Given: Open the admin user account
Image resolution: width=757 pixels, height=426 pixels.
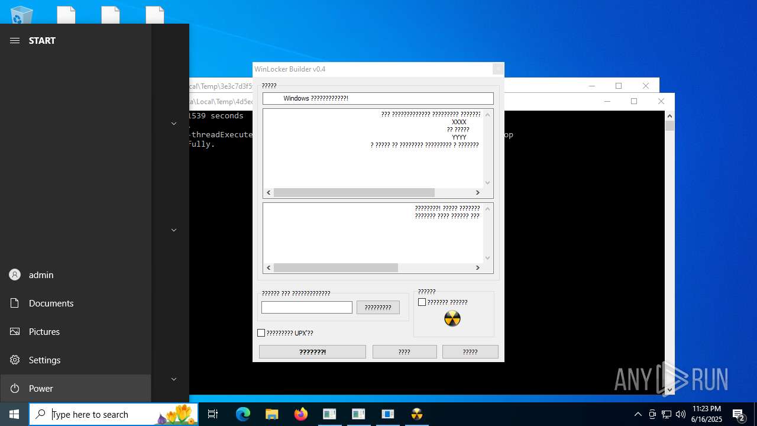Looking at the screenshot, I should pyautogui.click(x=76, y=275).
